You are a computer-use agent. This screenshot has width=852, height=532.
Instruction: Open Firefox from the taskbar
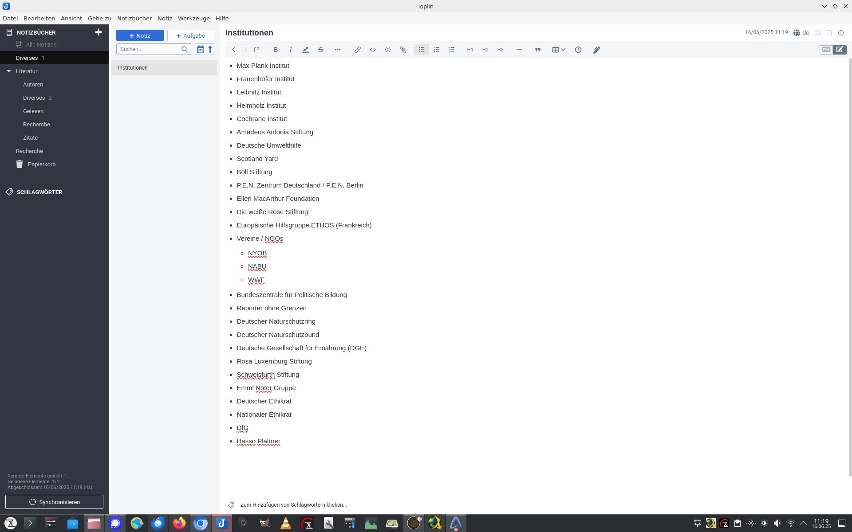click(179, 523)
